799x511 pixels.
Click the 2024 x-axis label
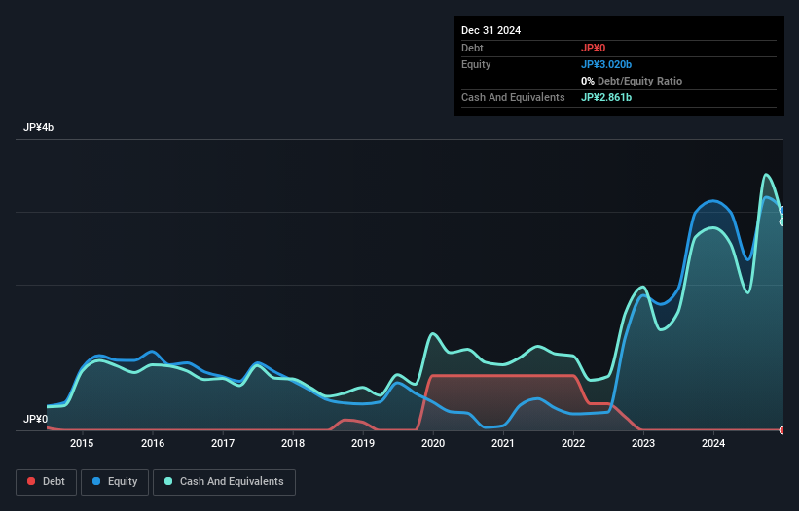[713, 443]
